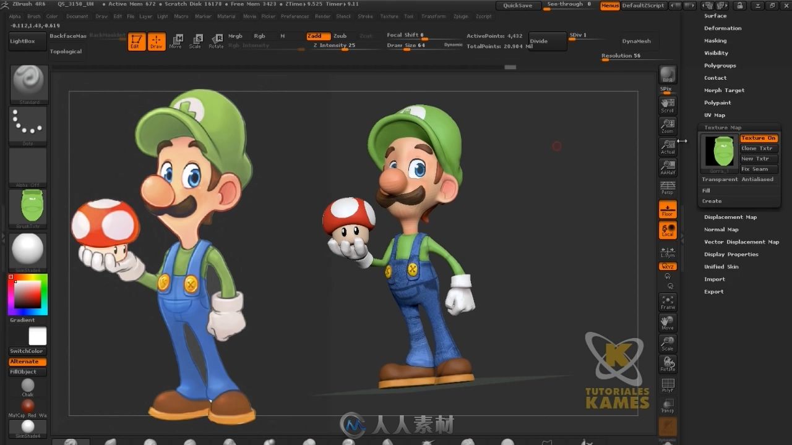Toggle Zadd mode
Image resolution: width=792 pixels, height=445 pixels.
(318, 36)
